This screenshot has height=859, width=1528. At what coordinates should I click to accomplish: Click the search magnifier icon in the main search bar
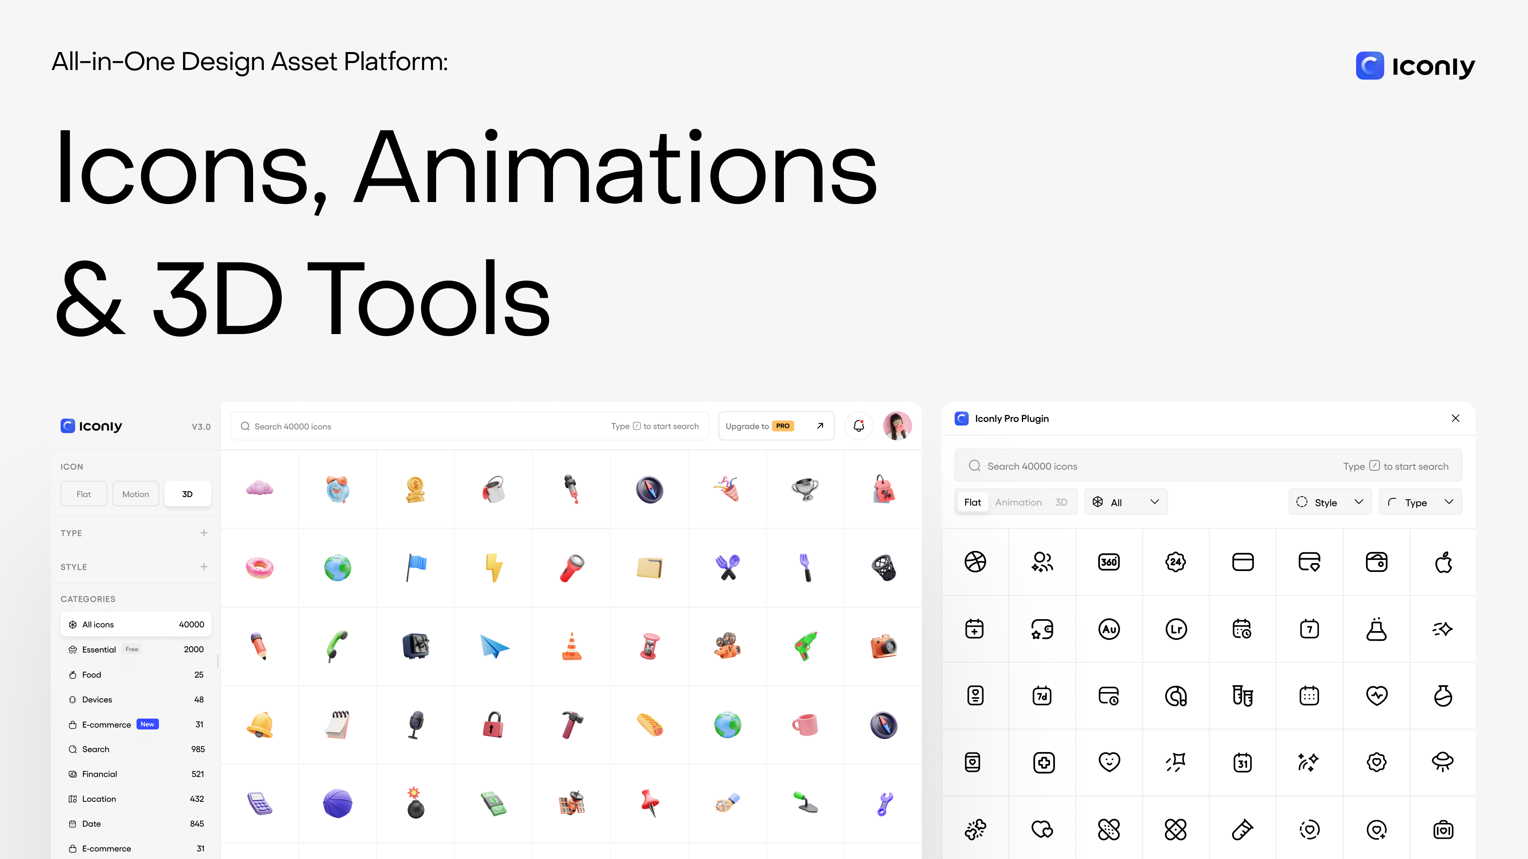tap(244, 426)
